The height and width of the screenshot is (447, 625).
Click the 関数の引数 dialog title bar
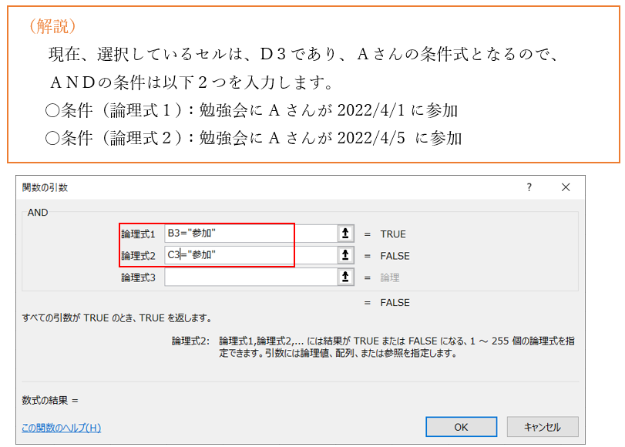tap(231, 187)
